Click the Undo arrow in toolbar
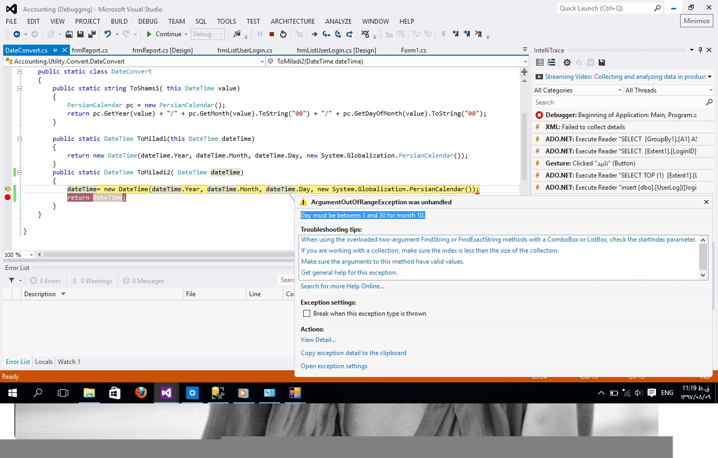718x458 pixels. point(108,34)
